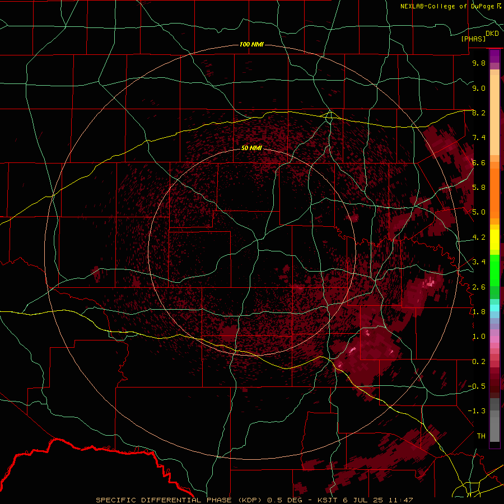Click the 5.8 value on color scale

click(479, 188)
